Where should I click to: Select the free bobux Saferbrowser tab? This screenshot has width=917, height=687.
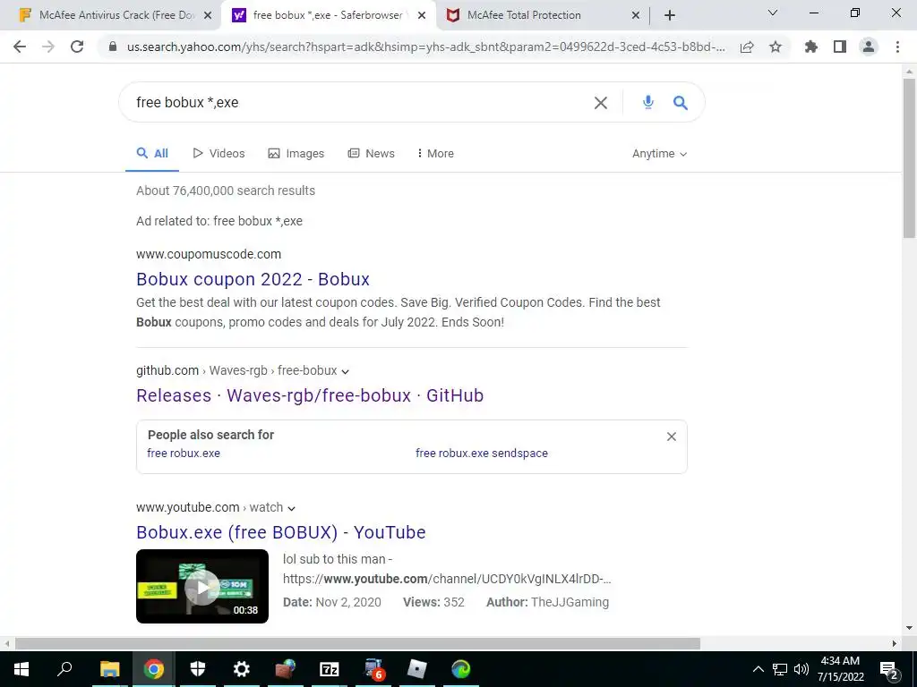point(329,16)
